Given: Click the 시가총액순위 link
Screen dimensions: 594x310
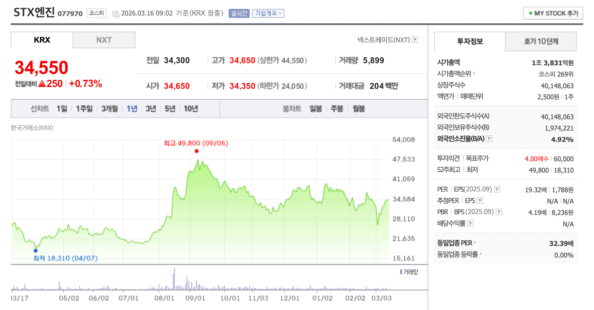Looking at the screenshot, I should 454,73.
